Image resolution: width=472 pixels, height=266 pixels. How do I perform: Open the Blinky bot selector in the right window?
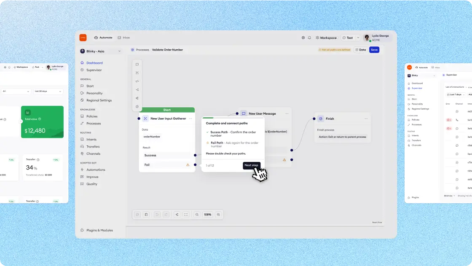421,75
